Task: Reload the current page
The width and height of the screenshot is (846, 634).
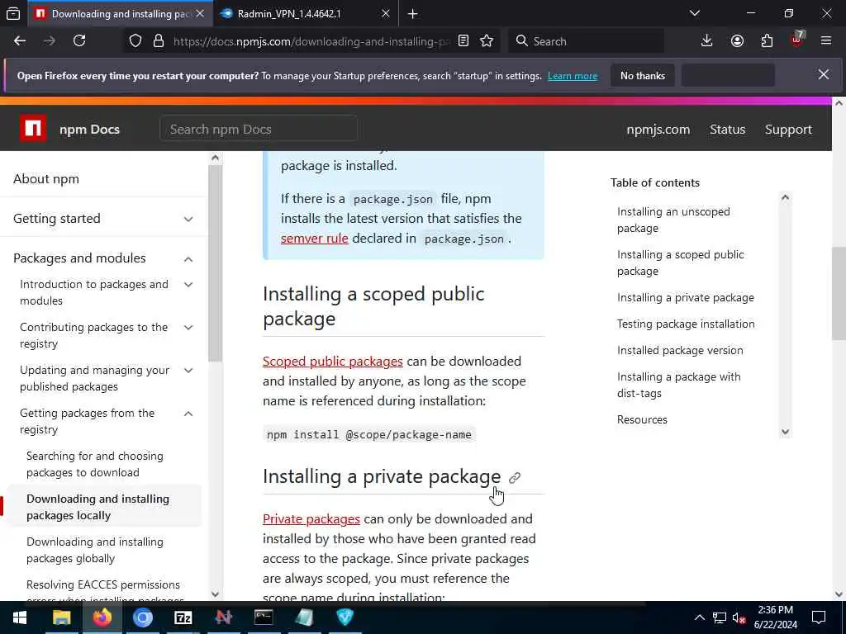Action: pos(79,41)
